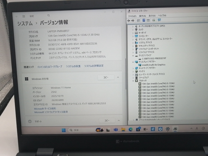Click the Settings window vertical scrollbar
The image size is (208, 156).
coord(126,74)
